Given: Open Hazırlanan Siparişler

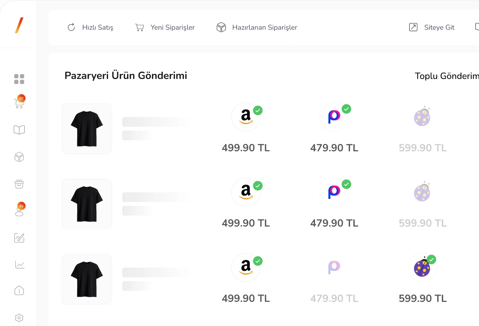Looking at the screenshot, I should pyautogui.click(x=257, y=27).
